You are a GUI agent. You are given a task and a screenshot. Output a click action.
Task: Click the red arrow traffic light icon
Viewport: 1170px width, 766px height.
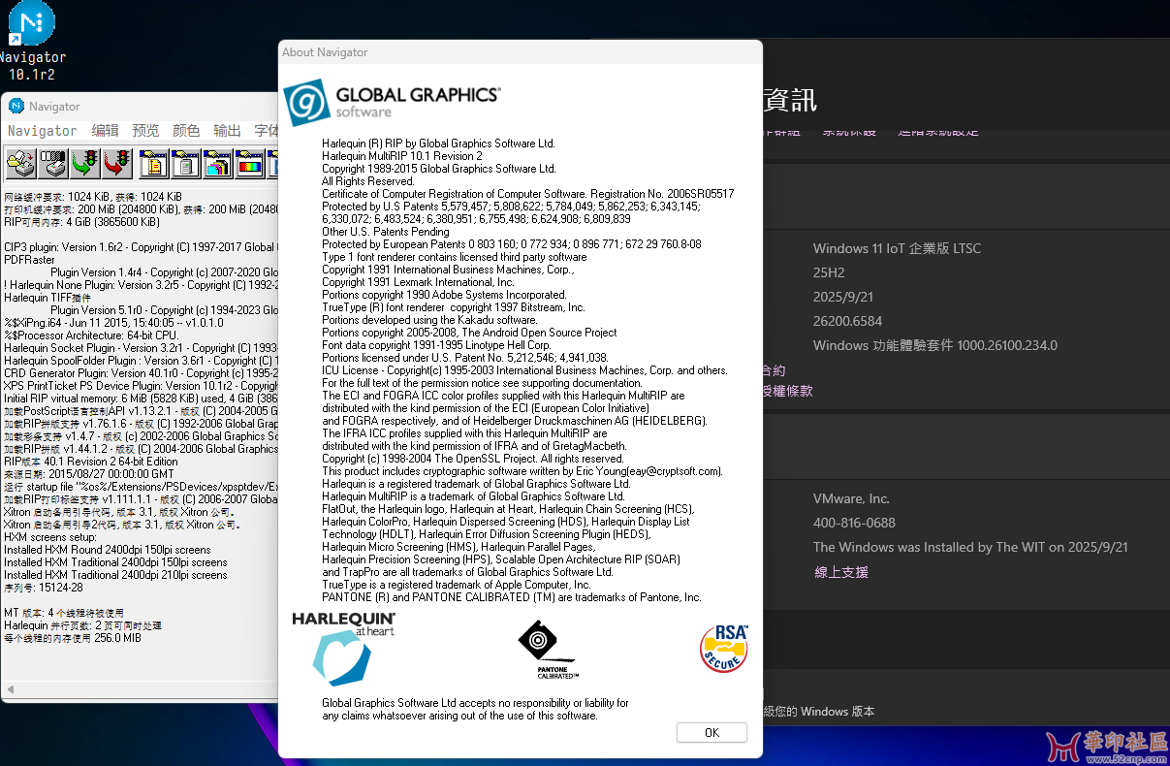point(118,163)
